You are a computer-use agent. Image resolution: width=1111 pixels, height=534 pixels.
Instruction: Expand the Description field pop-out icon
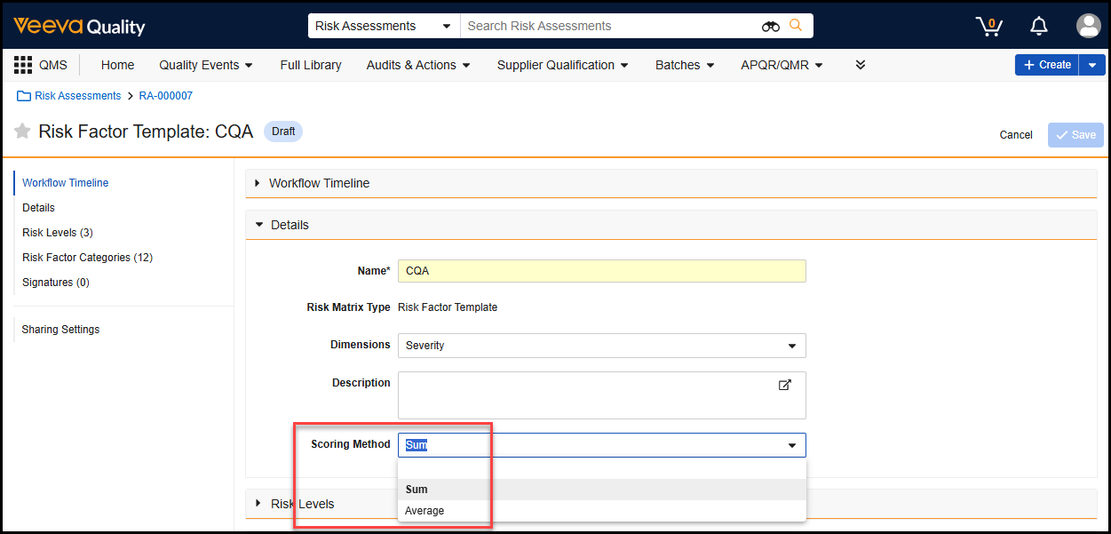784,385
